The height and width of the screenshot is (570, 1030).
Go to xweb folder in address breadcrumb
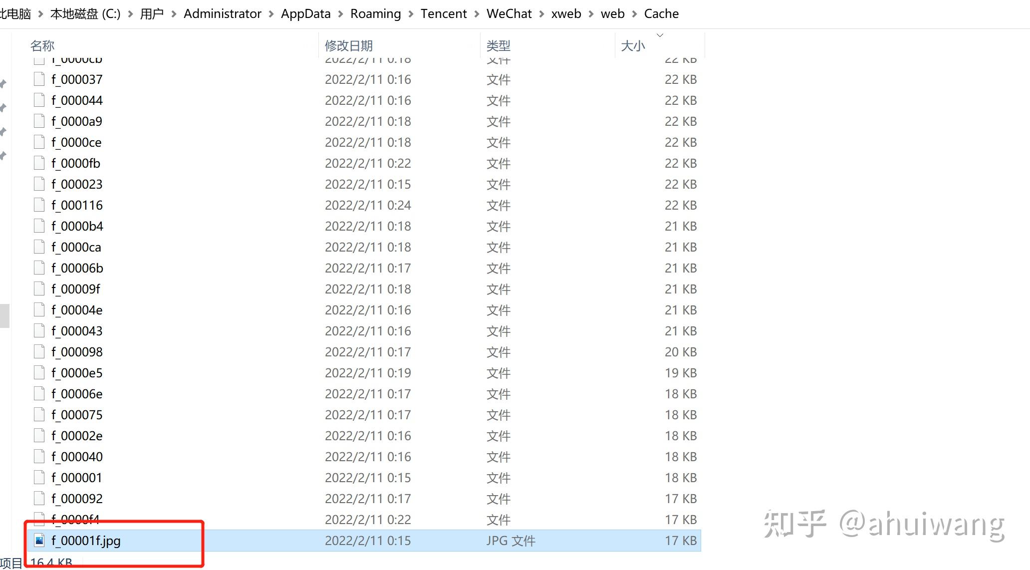click(x=566, y=14)
